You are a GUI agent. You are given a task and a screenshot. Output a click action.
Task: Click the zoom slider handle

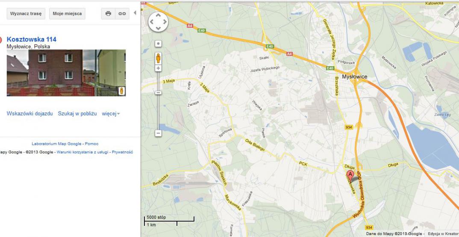pyautogui.click(x=158, y=93)
